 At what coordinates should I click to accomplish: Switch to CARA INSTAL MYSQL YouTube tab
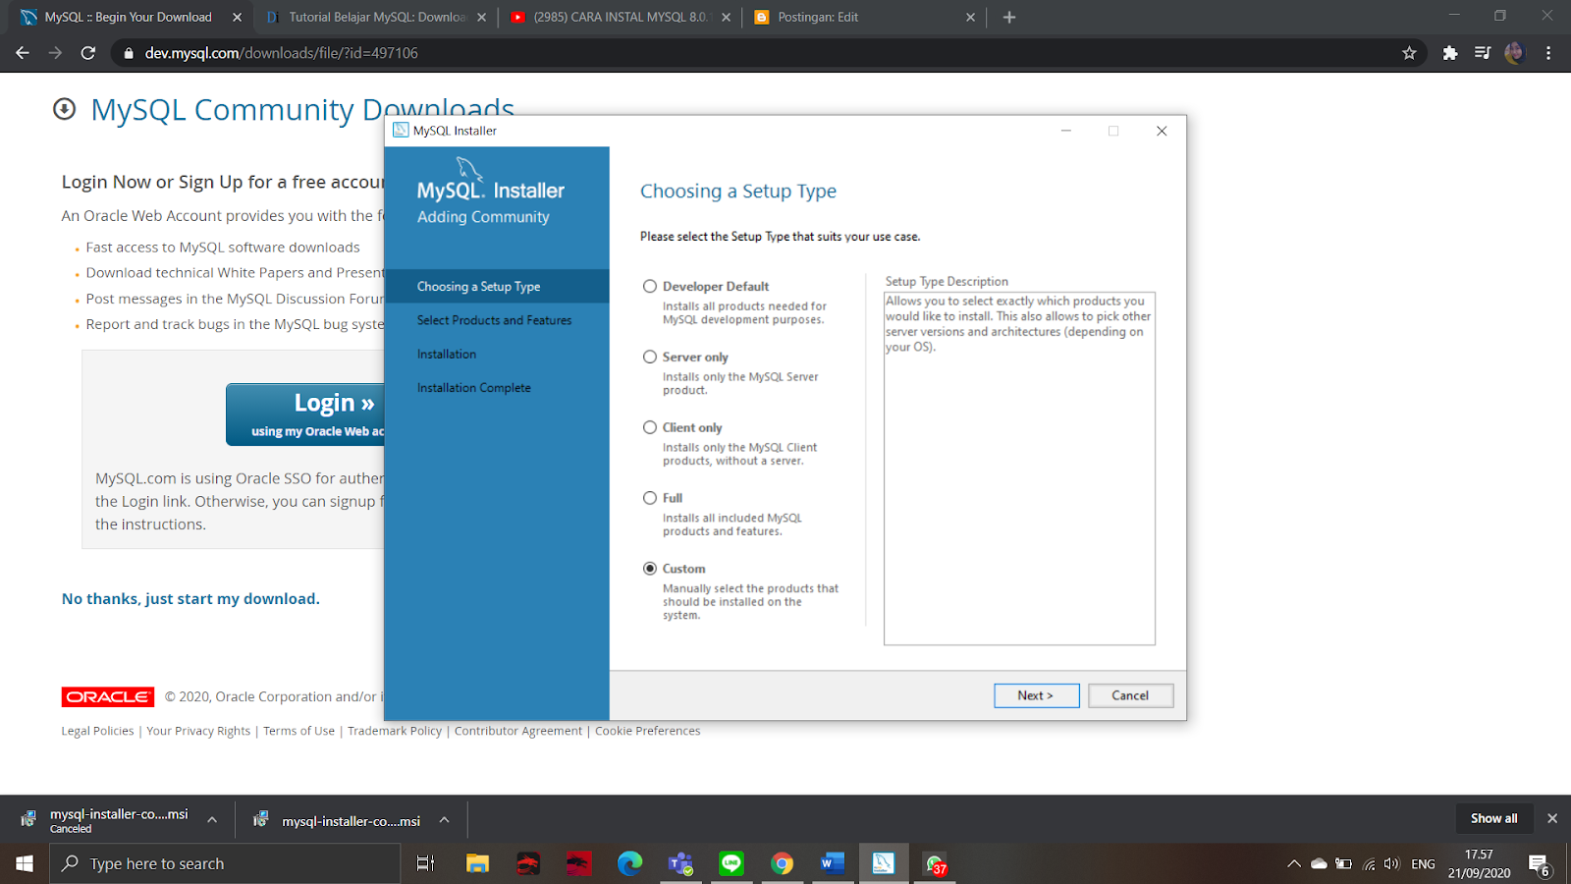621,17
